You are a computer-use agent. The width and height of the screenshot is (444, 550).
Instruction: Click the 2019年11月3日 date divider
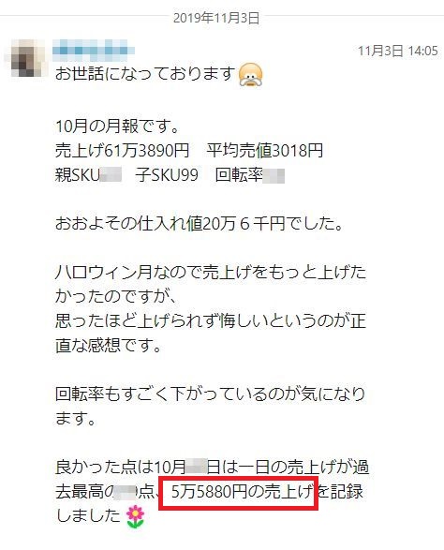tap(216, 18)
